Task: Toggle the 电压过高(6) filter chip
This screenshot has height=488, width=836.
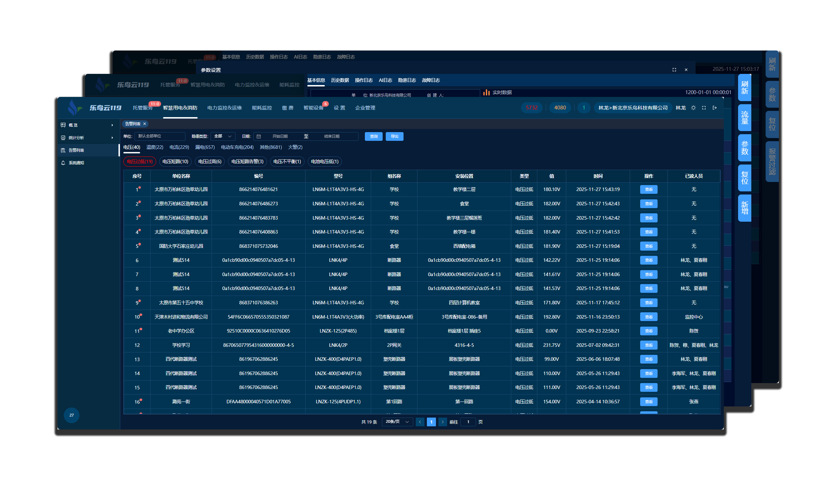Action: pyautogui.click(x=210, y=161)
